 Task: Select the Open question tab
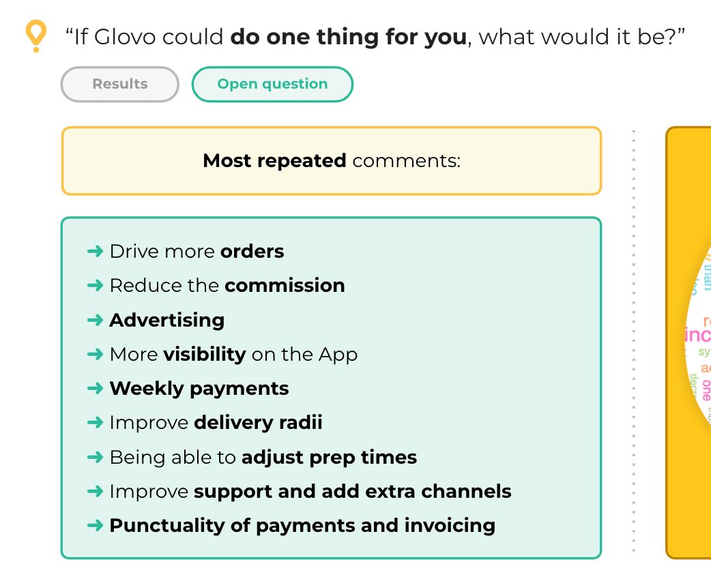point(272,85)
